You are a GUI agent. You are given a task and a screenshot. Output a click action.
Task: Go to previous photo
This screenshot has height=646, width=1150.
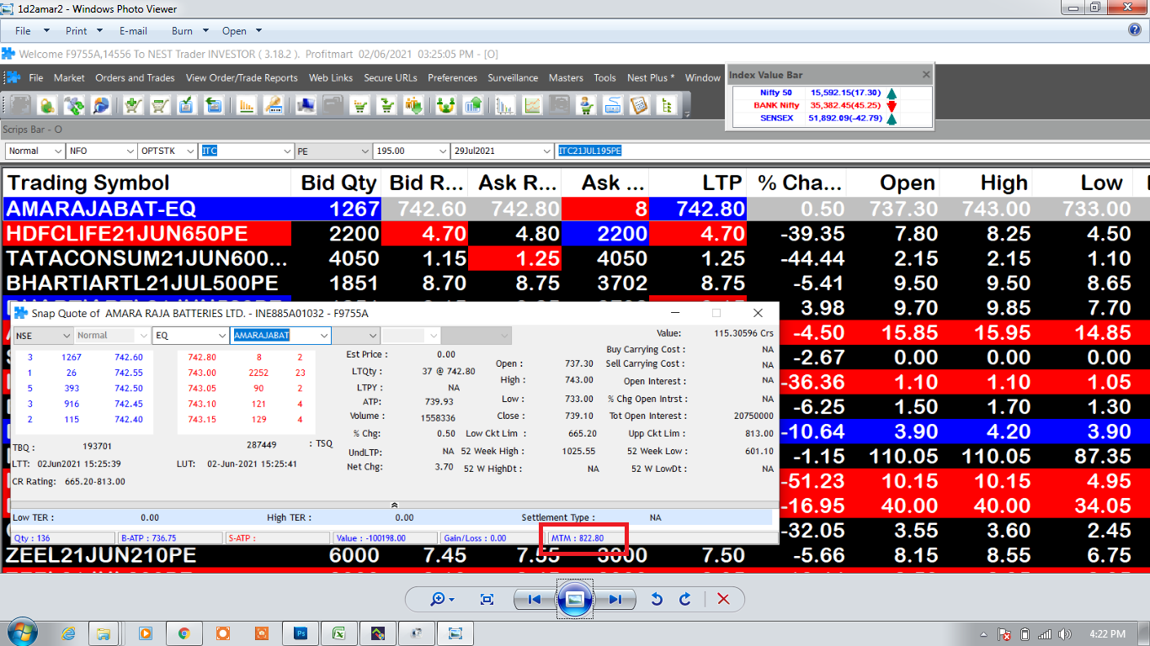point(534,599)
